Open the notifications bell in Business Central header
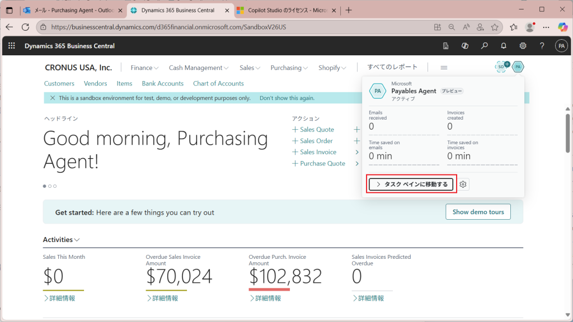Image resolution: width=573 pixels, height=322 pixels. coord(504,46)
